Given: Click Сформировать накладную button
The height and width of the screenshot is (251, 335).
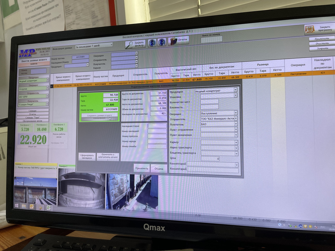Looking at the screenshot, I should point(87,157).
